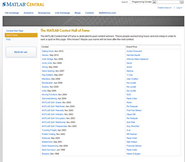Viewport: 185px width, 162px height.
Task: Open the Create Account link
Action: coord(165,8)
